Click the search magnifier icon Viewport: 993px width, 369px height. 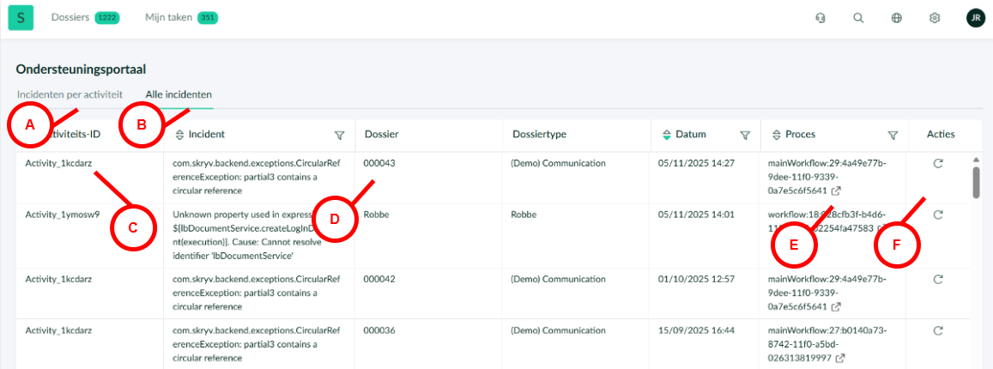(x=858, y=18)
